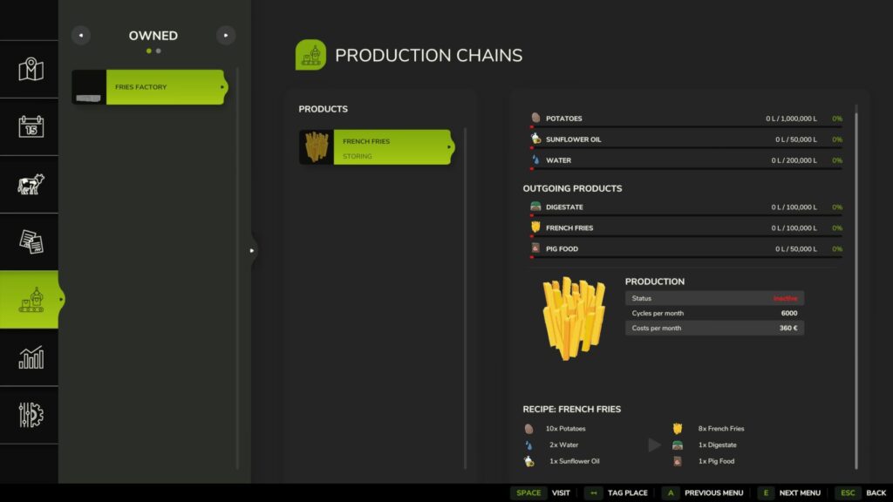
Task: Select the production chains factory icon
Action: (31, 299)
